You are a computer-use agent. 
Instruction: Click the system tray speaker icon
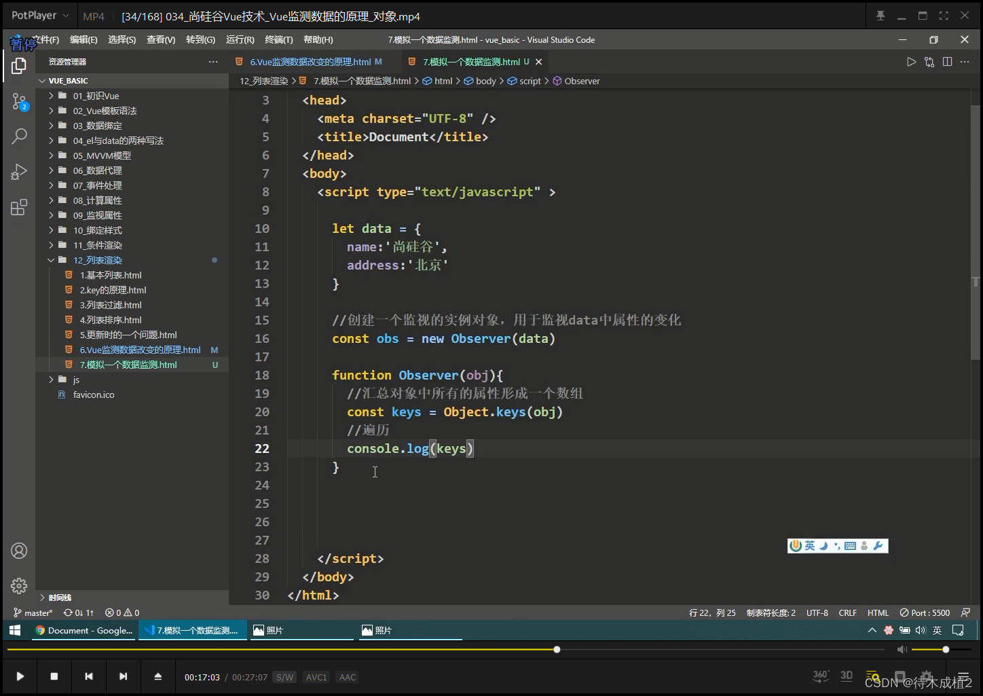coord(920,630)
